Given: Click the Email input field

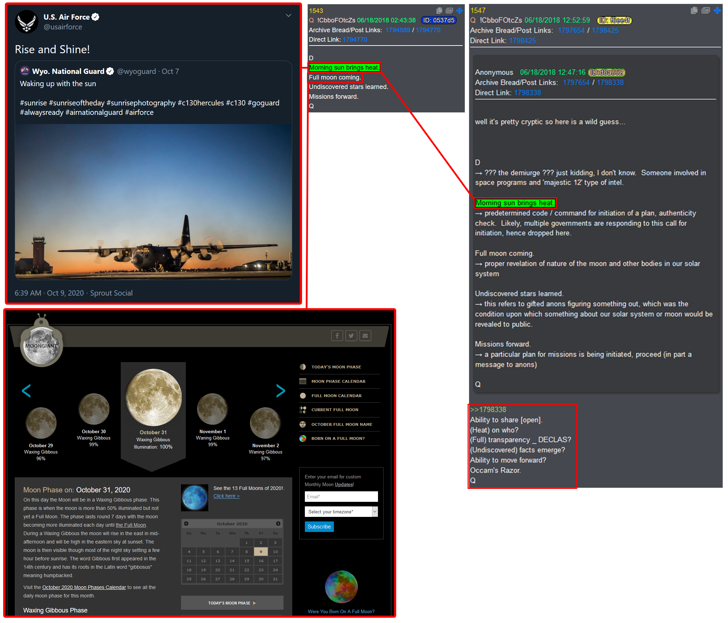Looking at the screenshot, I should coord(341,497).
